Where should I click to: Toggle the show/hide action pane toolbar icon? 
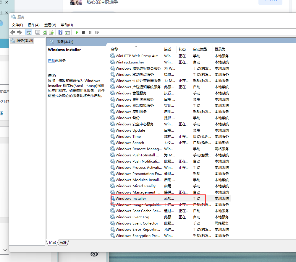tap(67, 32)
